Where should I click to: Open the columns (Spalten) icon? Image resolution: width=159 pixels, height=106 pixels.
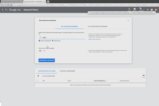pos(144,76)
